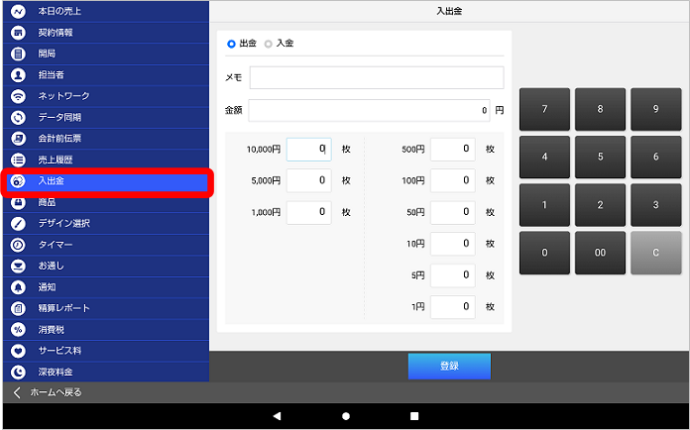Focus the 金額 amount field
This screenshot has height=430, width=690.
(369, 110)
